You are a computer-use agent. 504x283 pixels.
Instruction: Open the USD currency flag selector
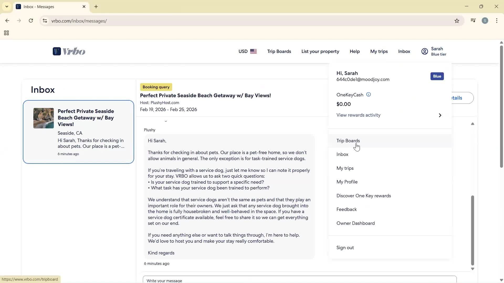254,51
